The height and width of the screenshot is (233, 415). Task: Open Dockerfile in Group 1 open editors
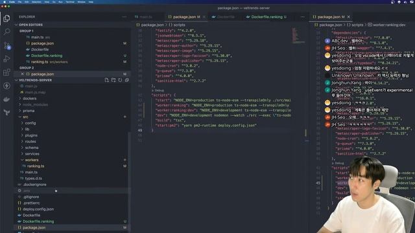click(x=40, y=49)
